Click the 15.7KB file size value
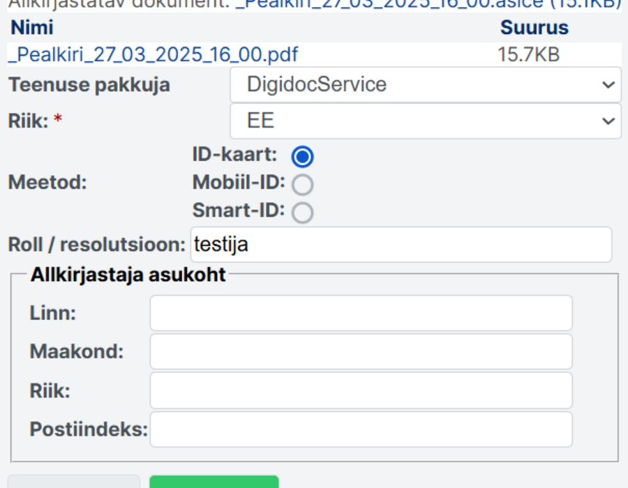The image size is (628, 488). (528, 54)
